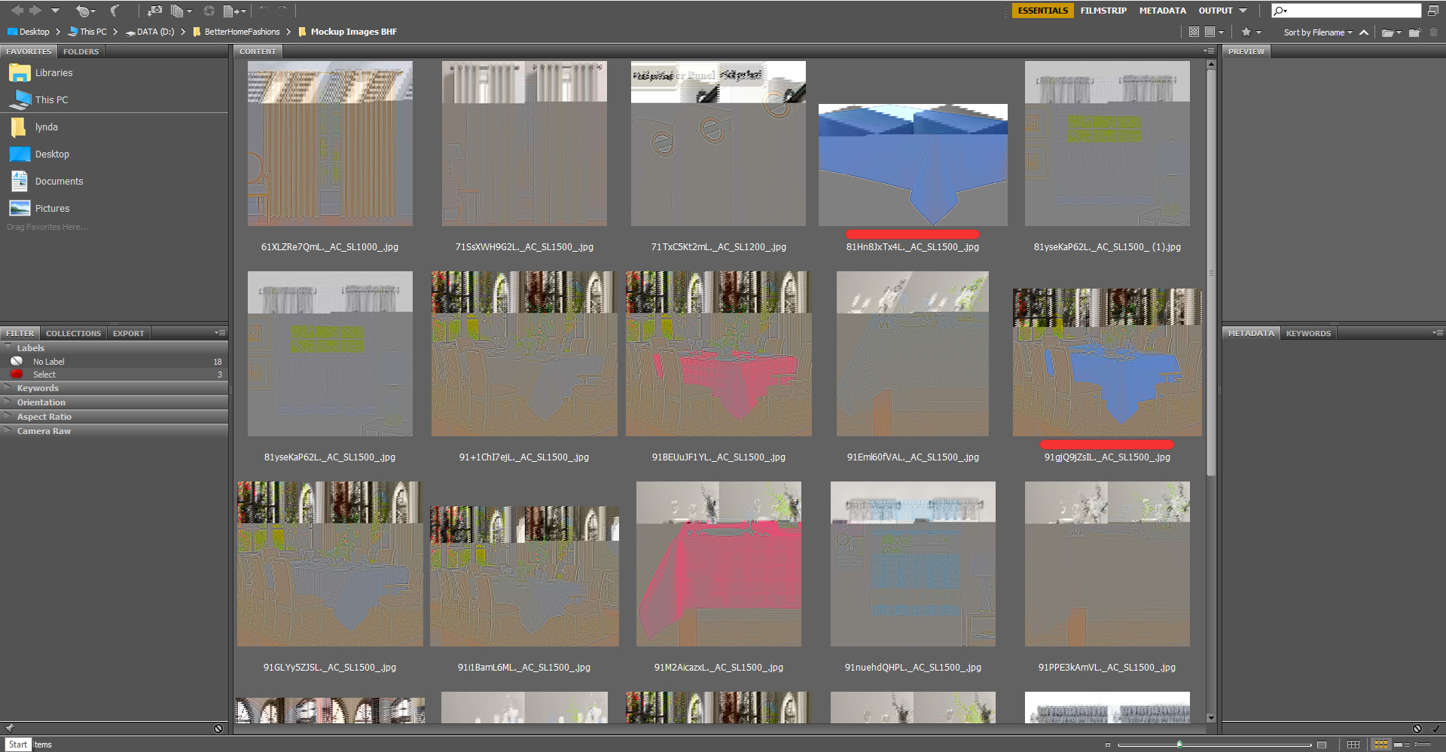The width and height of the screenshot is (1446, 752).
Task: Create a new folder using the toolbar icon
Action: pos(1414,32)
